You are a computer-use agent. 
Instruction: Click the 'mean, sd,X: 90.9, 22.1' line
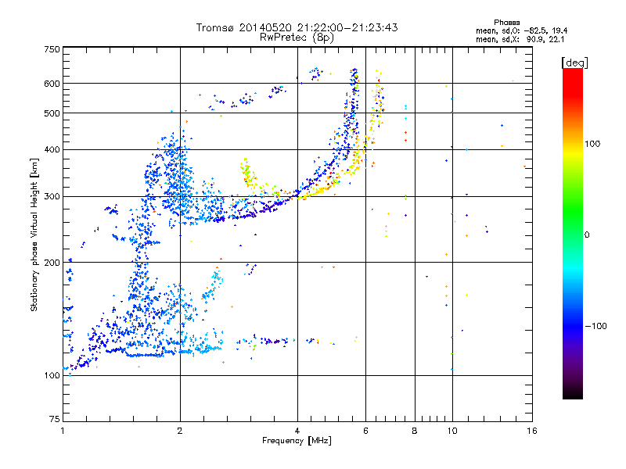tap(520, 40)
